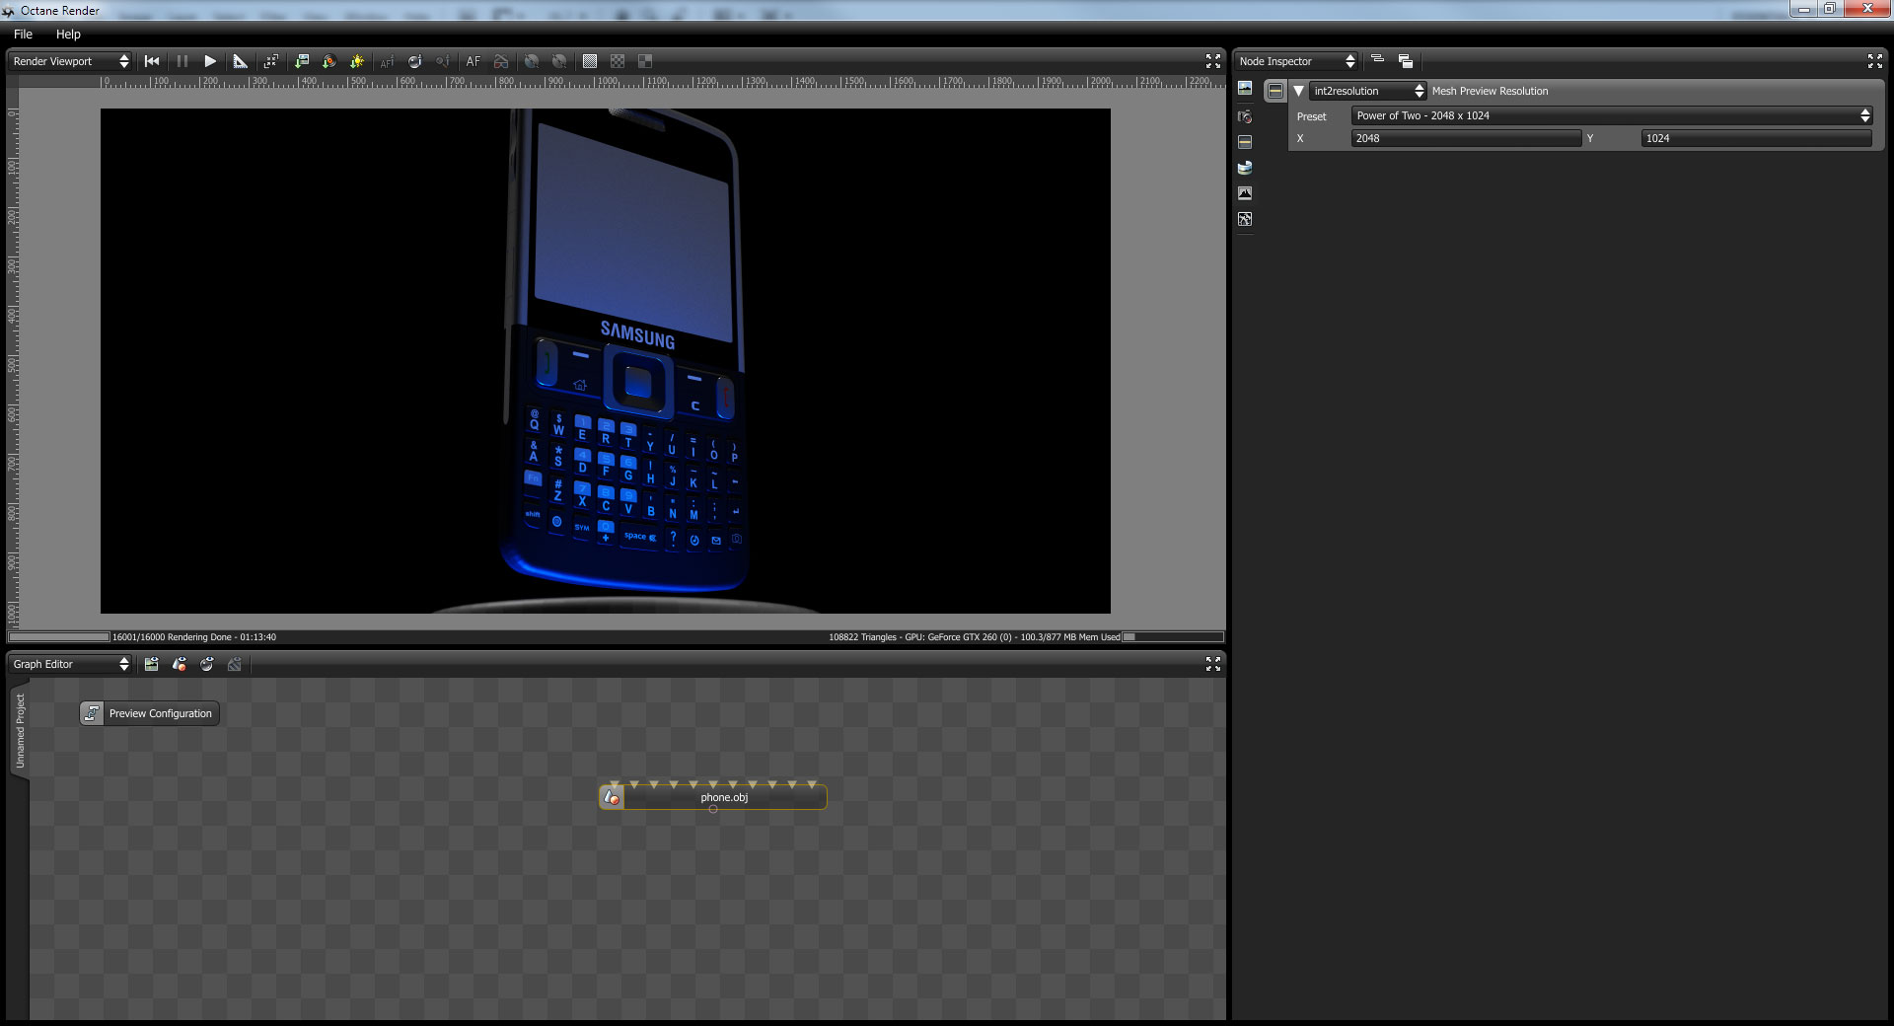1894x1026 pixels.
Task: Select the environment cylinder icon in inspector sidebar
Action: tap(1245, 168)
